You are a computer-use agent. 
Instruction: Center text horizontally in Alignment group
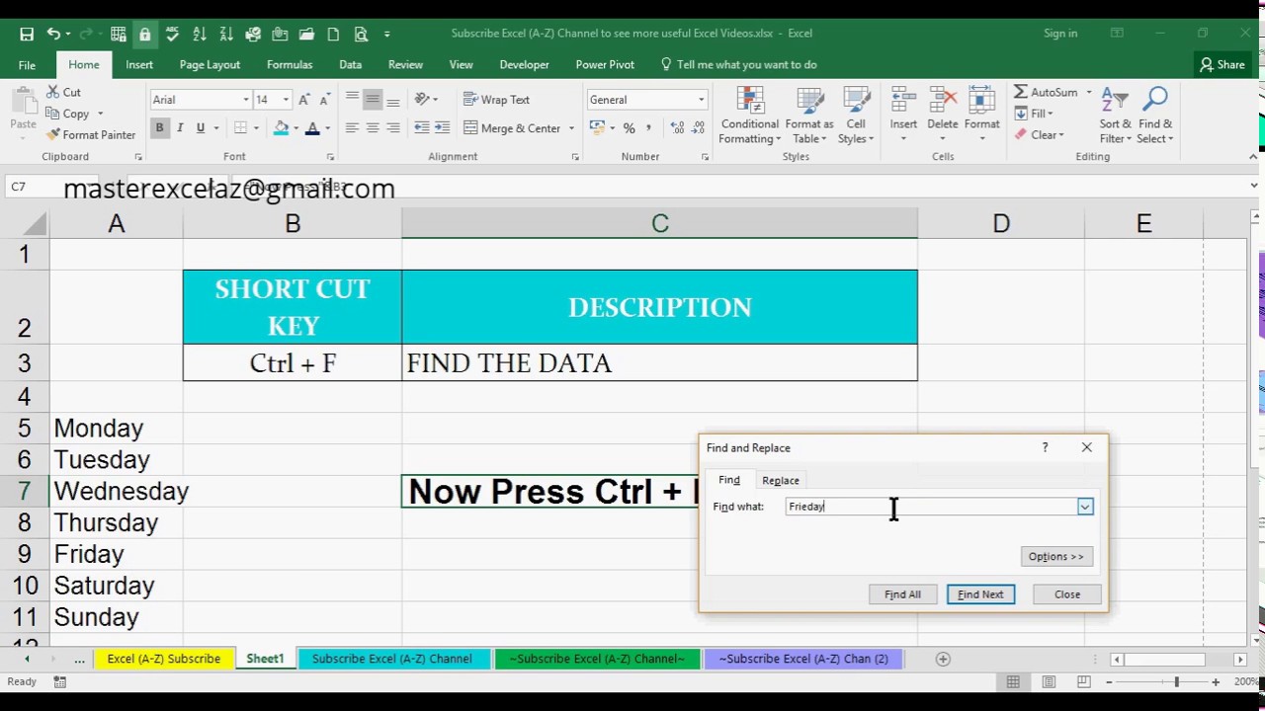(373, 128)
